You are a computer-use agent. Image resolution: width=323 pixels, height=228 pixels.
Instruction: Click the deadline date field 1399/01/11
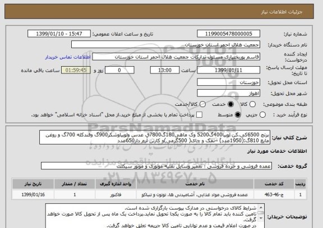click(228, 70)
